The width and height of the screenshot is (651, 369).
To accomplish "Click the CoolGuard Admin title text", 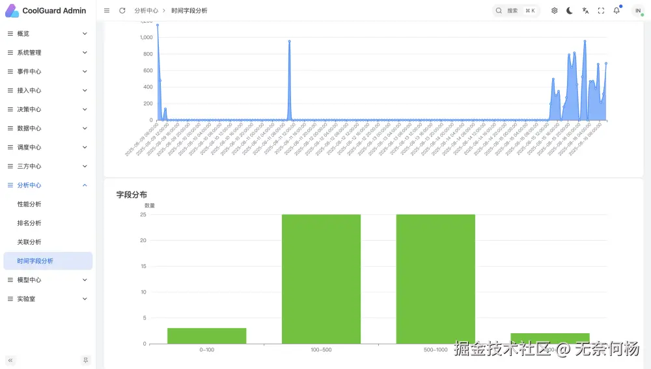I will 54,11.
